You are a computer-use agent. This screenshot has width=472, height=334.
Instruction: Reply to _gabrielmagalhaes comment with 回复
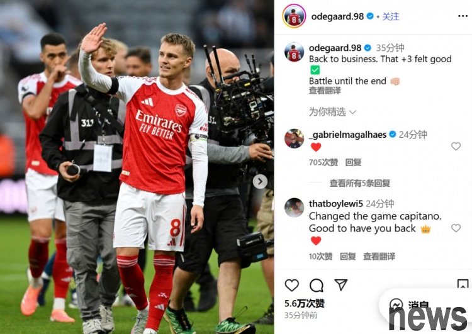(353, 162)
